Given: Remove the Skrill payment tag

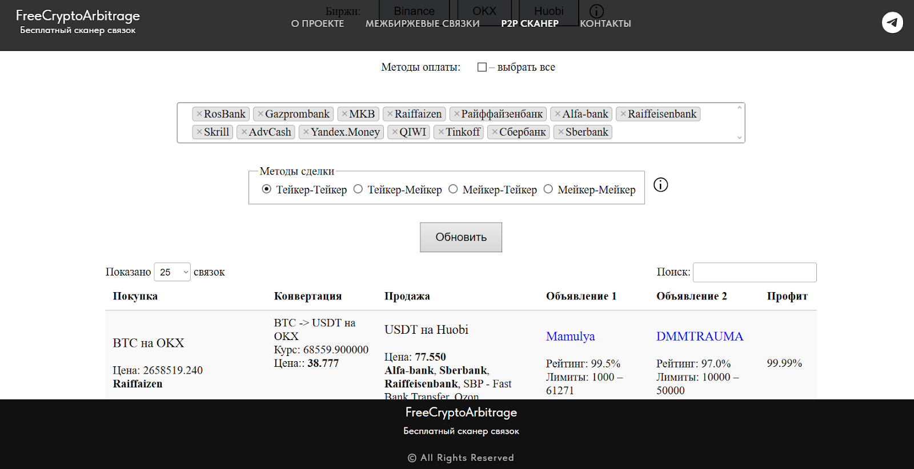Looking at the screenshot, I should tap(199, 132).
